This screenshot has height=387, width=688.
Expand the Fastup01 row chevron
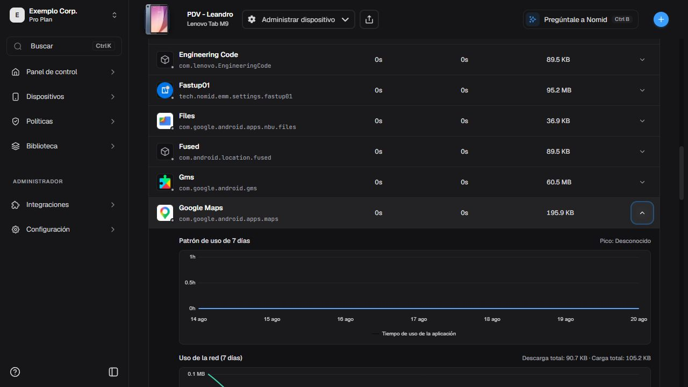[x=642, y=90]
